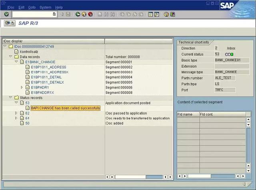Collapse the IDoc 0000000000412749 root node
This screenshot has height=190, width=256.
point(5,46)
